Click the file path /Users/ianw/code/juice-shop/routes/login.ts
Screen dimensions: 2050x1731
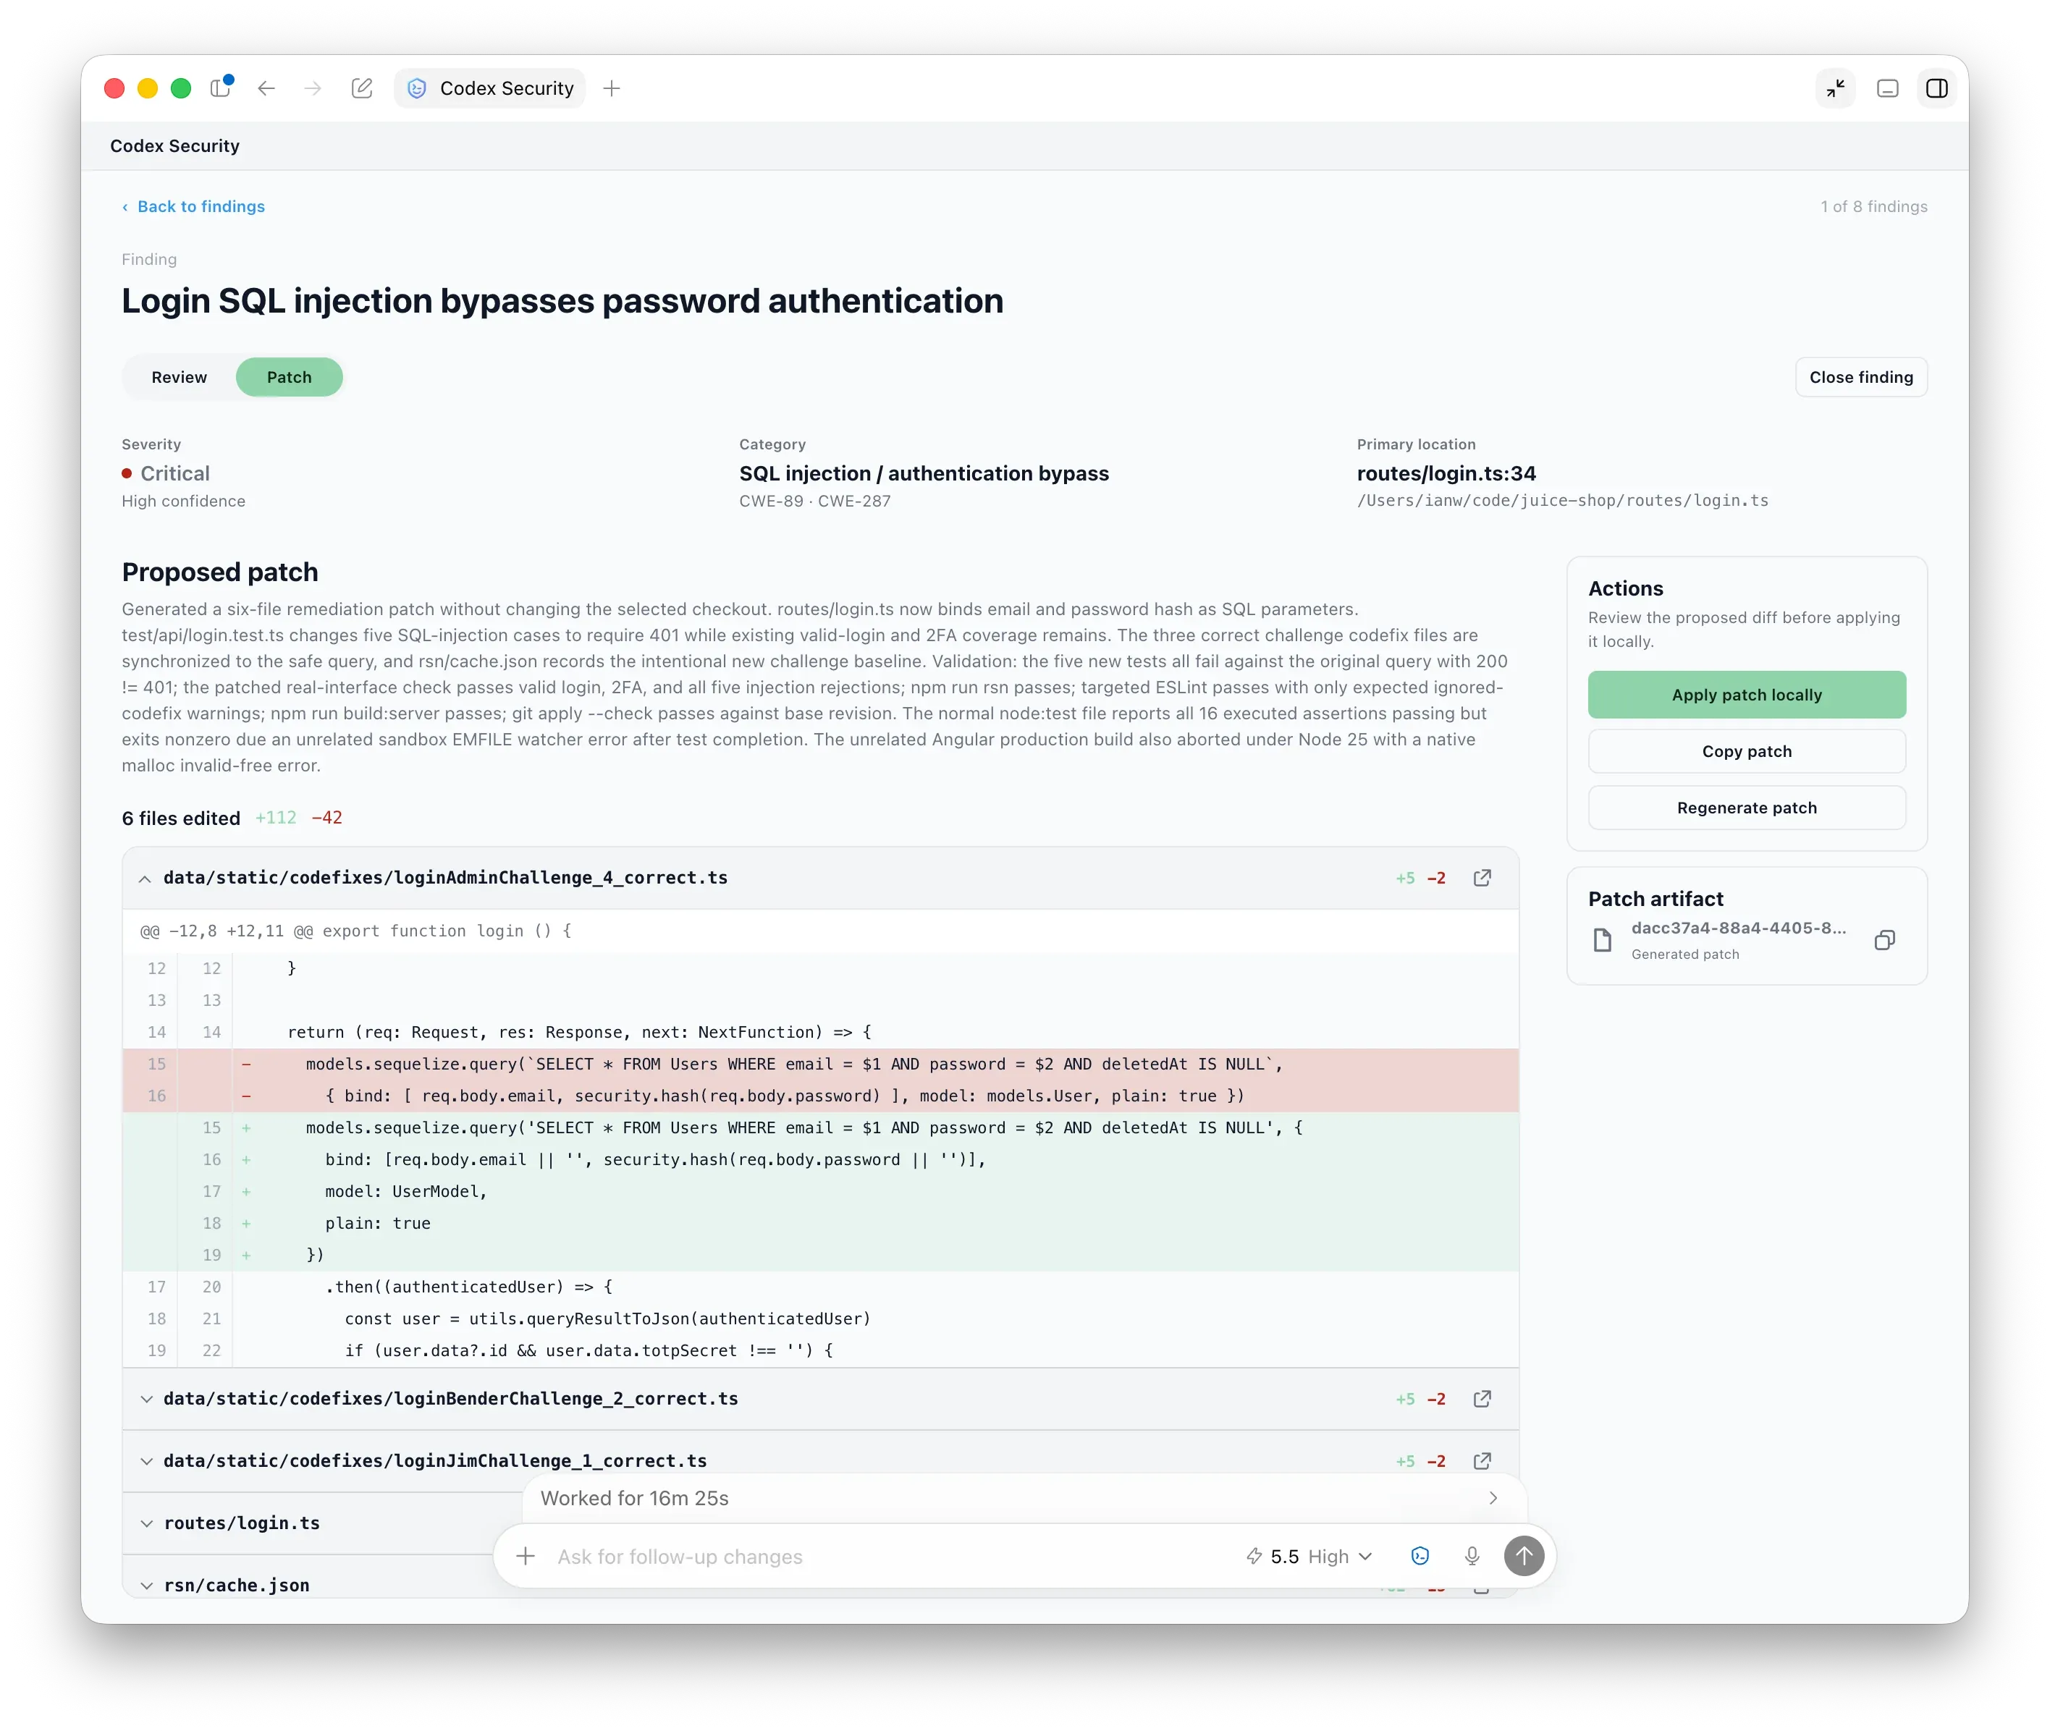1562,501
